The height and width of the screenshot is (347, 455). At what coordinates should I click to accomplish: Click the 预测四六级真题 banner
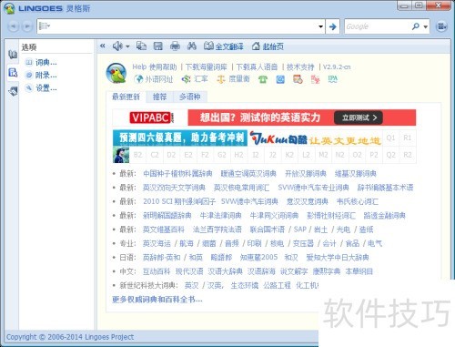tap(180, 138)
